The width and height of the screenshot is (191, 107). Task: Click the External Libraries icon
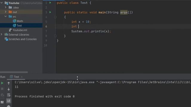[x=6, y=34]
